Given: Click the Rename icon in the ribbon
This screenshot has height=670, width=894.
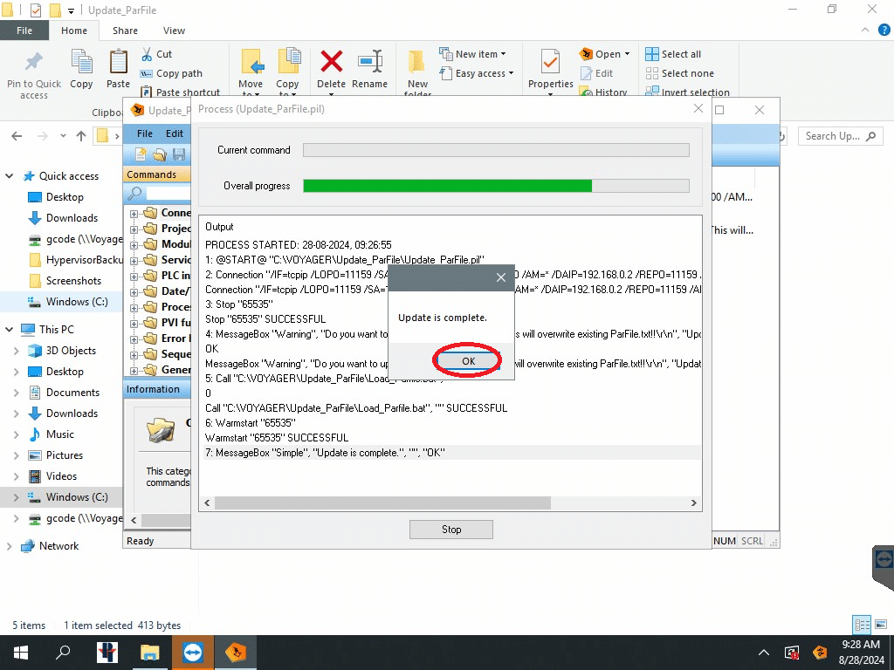Looking at the screenshot, I should click(x=369, y=62).
